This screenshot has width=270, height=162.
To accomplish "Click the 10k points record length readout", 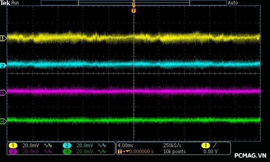I will pos(174,152).
